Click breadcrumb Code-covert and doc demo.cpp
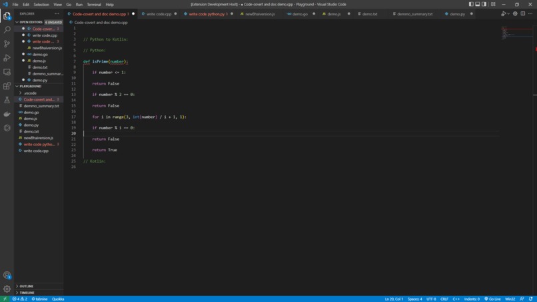 click(101, 22)
